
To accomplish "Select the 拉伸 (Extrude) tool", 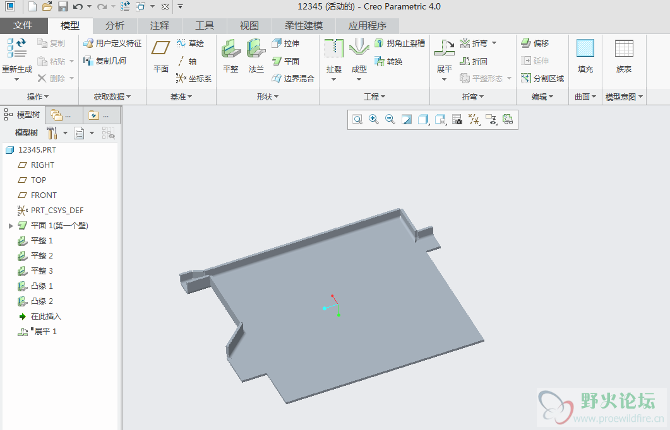I will tap(285, 43).
